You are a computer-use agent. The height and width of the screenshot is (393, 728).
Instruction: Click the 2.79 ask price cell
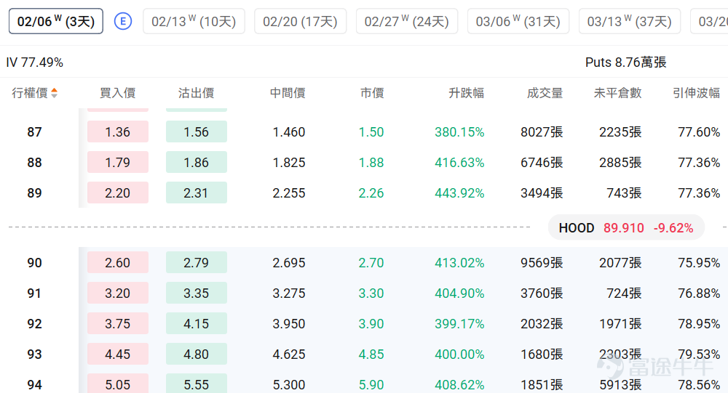point(197,262)
